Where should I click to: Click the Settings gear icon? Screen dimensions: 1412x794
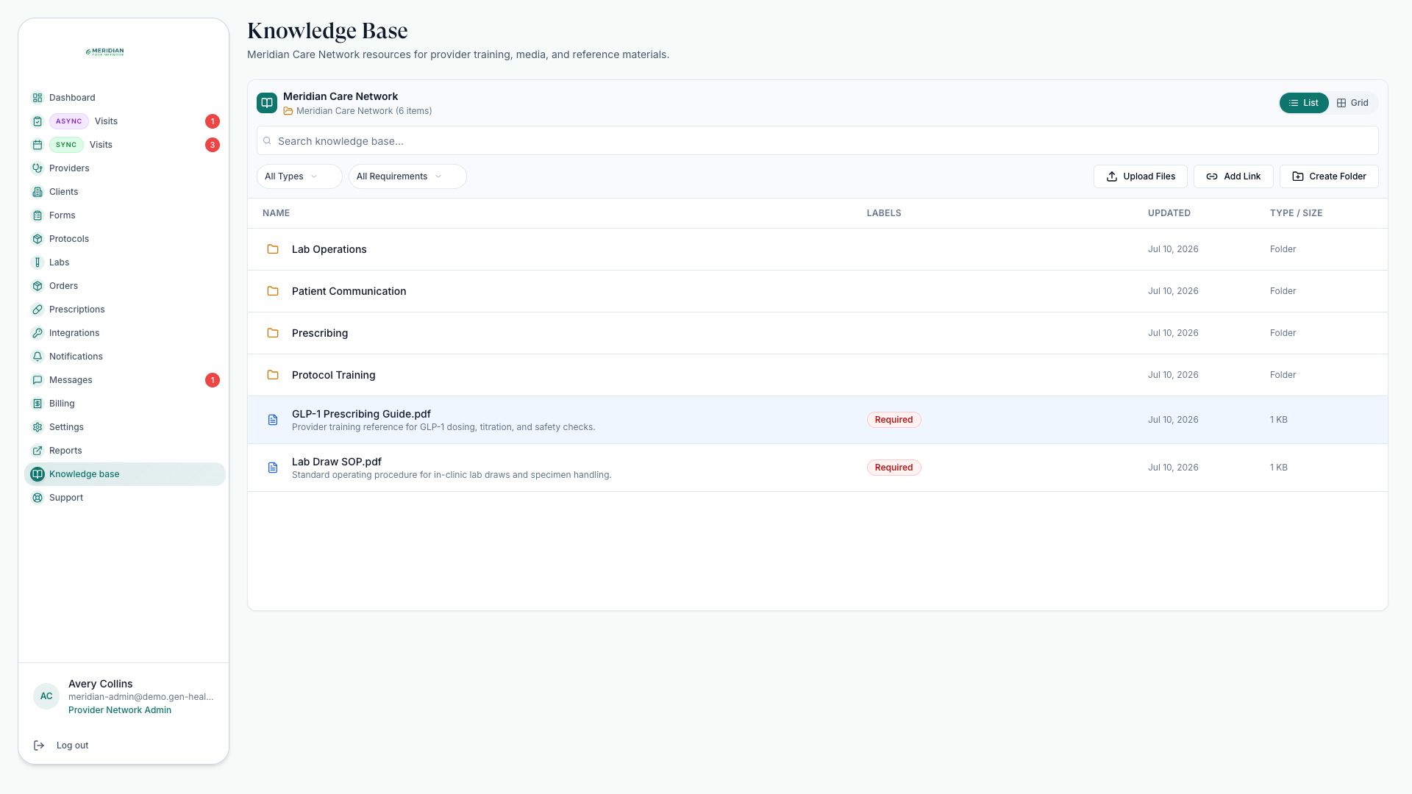pos(38,427)
